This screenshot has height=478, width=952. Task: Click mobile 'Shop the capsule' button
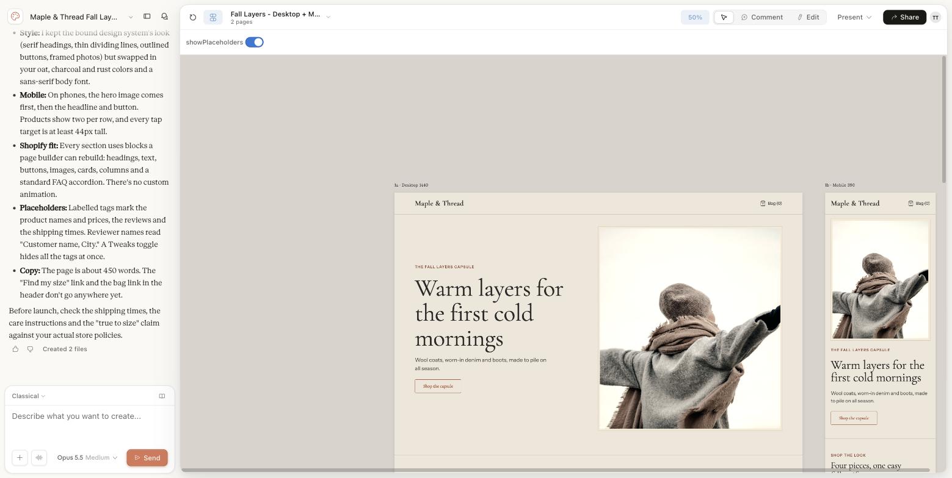pyautogui.click(x=854, y=418)
